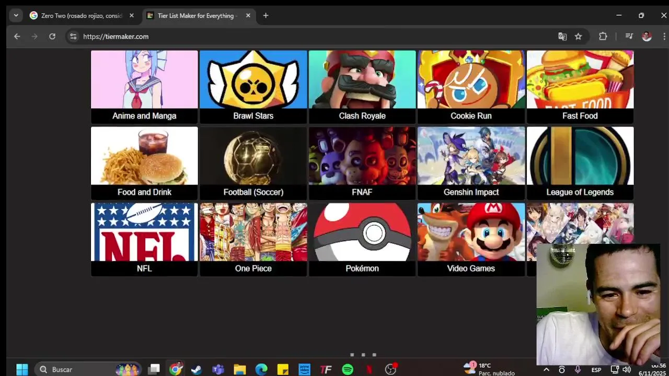669x376 pixels.
Task: Open the Windows Start menu
Action: tap(22, 370)
